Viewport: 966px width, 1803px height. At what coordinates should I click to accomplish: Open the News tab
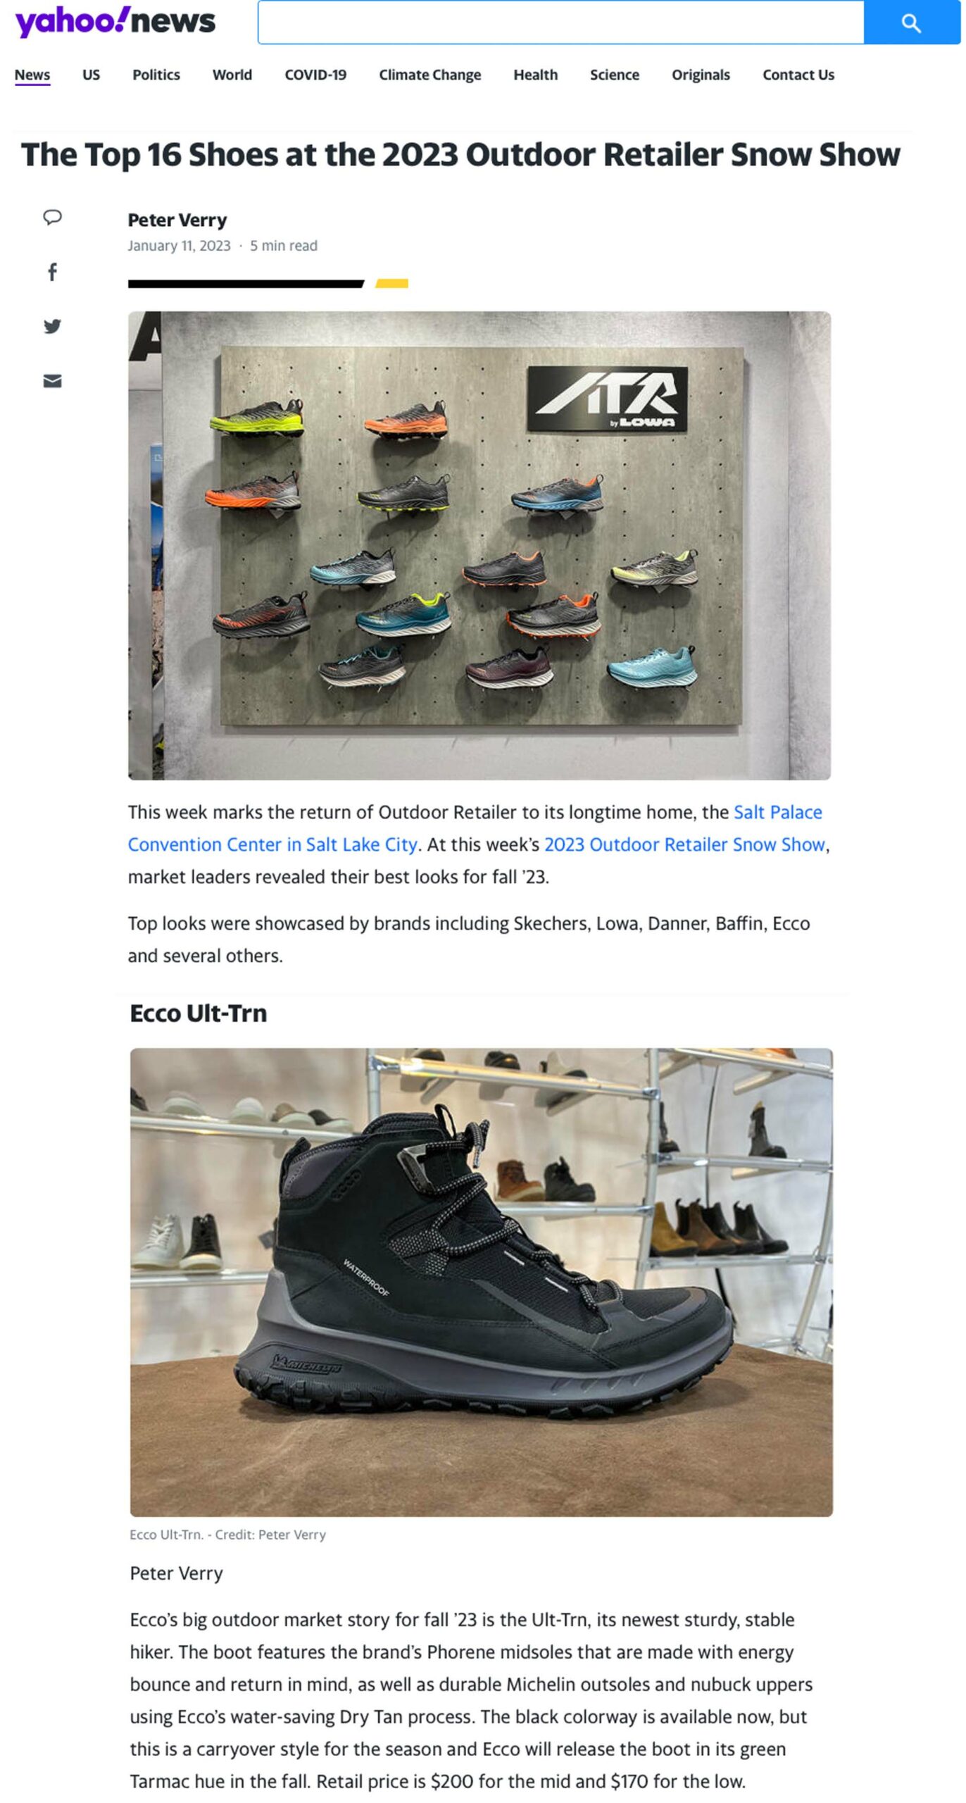coord(32,75)
